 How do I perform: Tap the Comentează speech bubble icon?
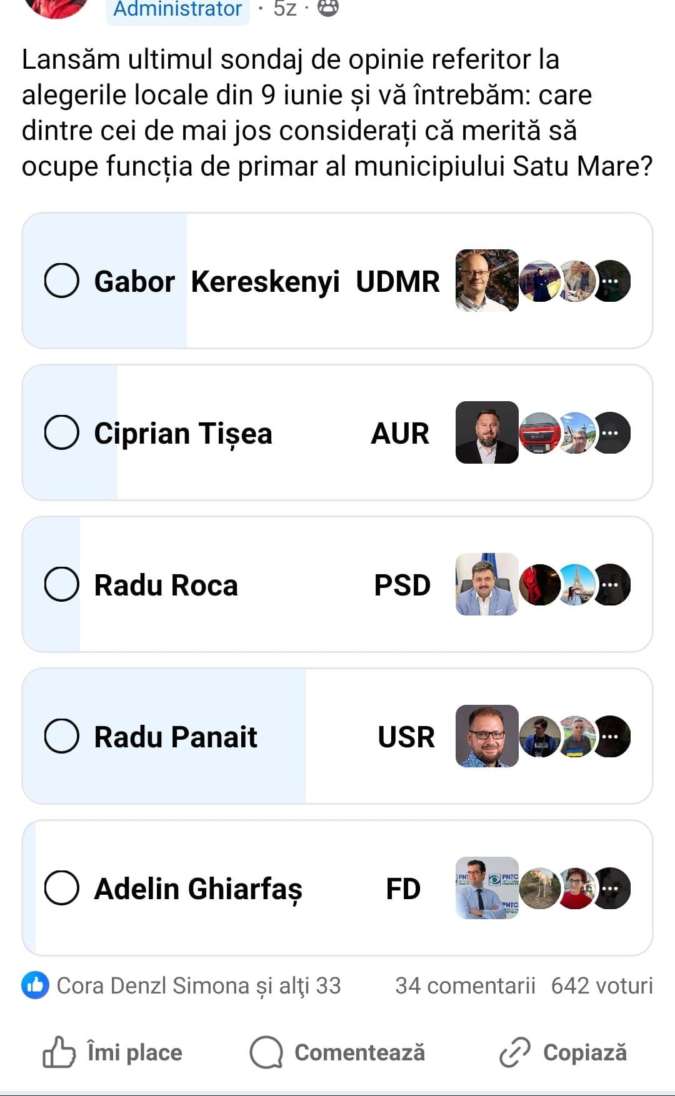(266, 1052)
